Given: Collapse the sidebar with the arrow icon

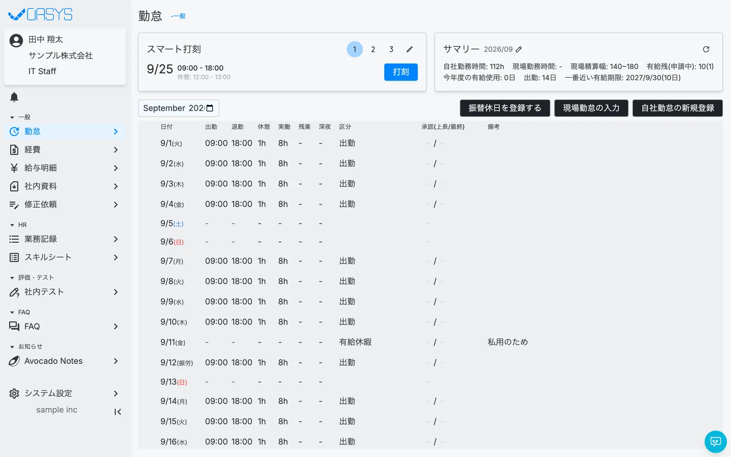Looking at the screenshot, I should click(118, 412).
